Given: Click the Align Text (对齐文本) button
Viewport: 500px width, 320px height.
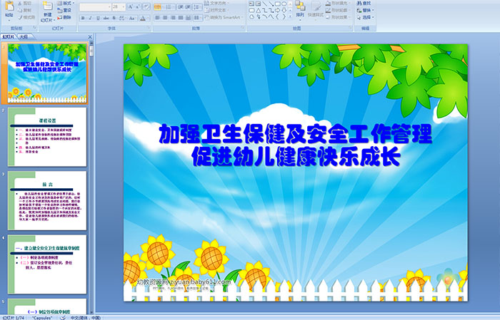Looking at the screenshot, I should tap(217, 11).
